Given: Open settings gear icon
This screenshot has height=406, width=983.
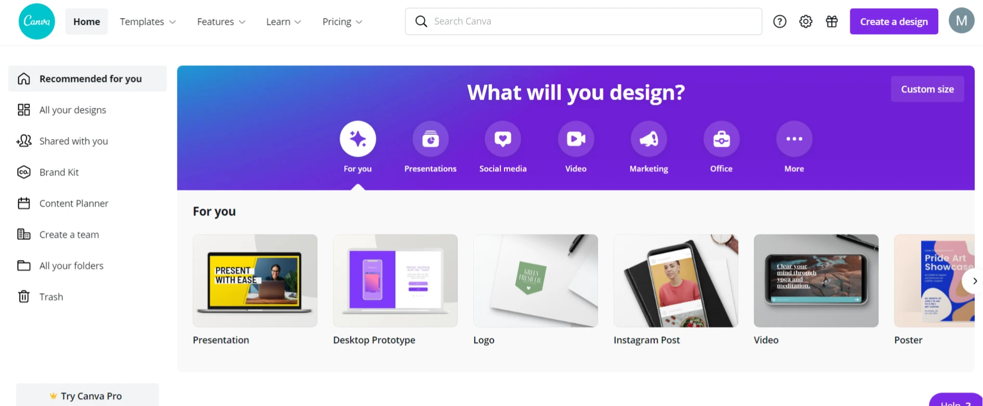Looking at the screenshot, I should [x=806, y=21].
